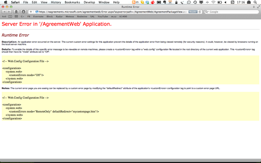
Task: Click the 'Details:' label
Action: [x=7, y=50]
